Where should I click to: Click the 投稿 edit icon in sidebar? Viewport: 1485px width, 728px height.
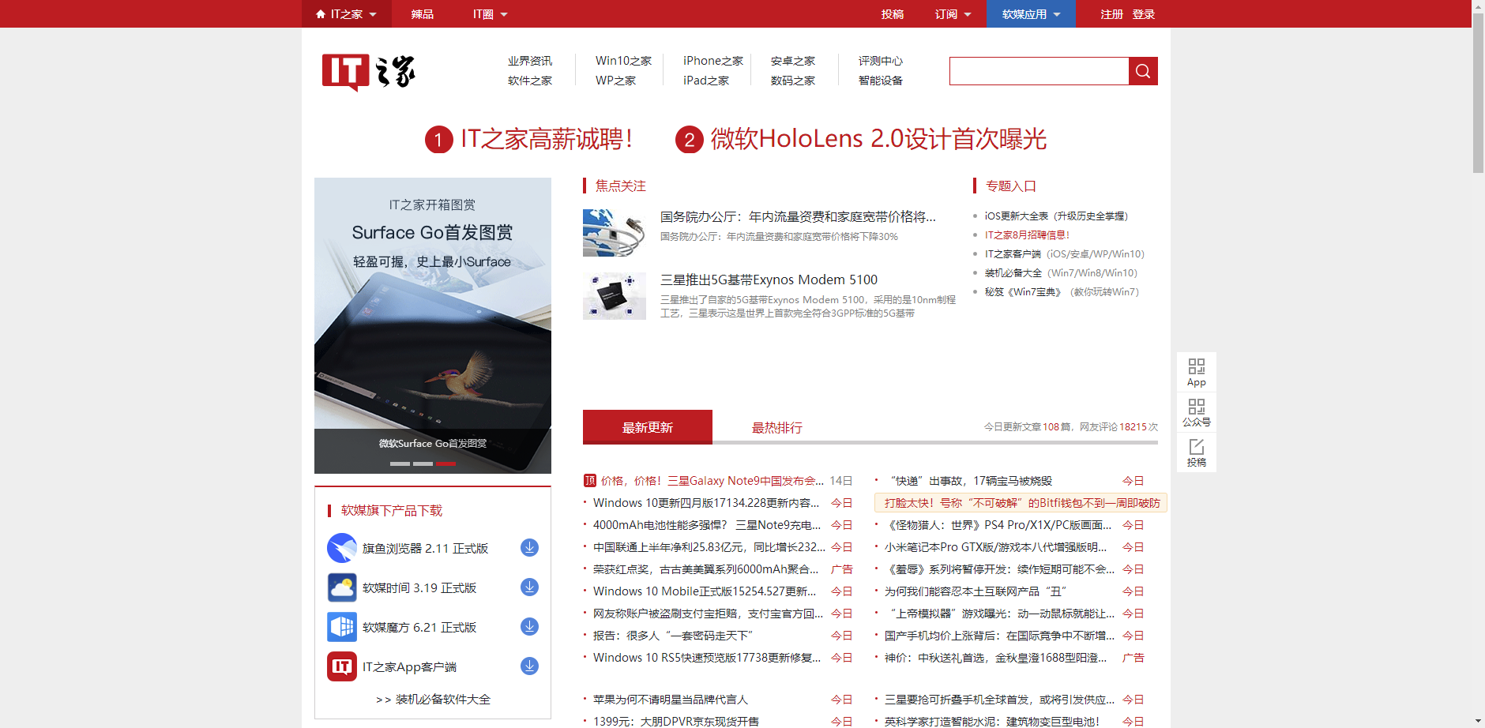(x=1197, y=452)
